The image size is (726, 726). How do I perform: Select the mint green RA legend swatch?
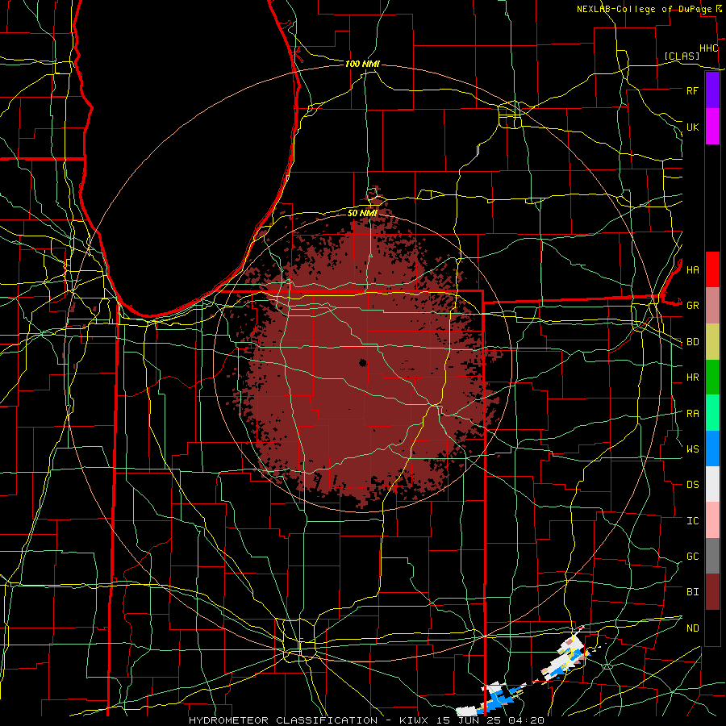tap(712, 413)
